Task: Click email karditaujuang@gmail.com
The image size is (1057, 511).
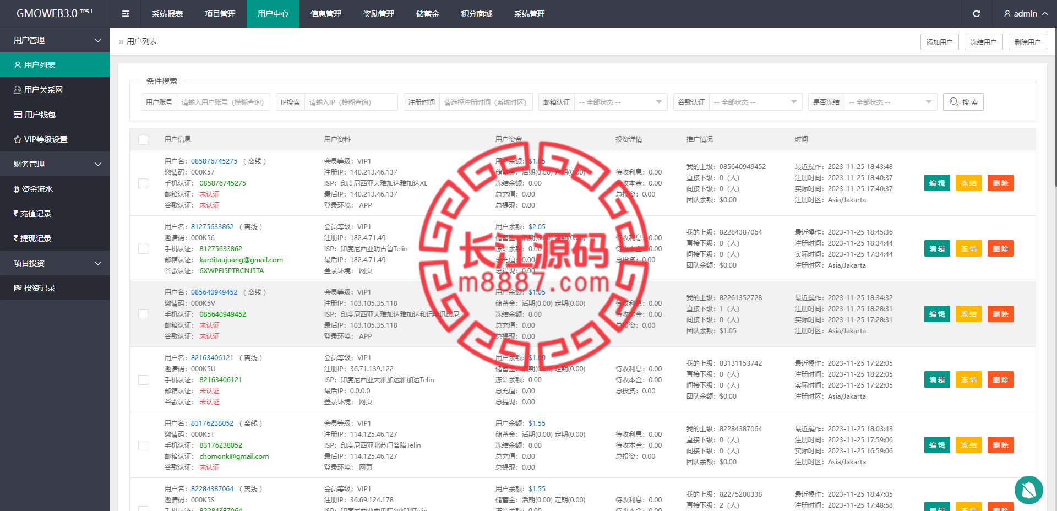Action: [241, 260]
